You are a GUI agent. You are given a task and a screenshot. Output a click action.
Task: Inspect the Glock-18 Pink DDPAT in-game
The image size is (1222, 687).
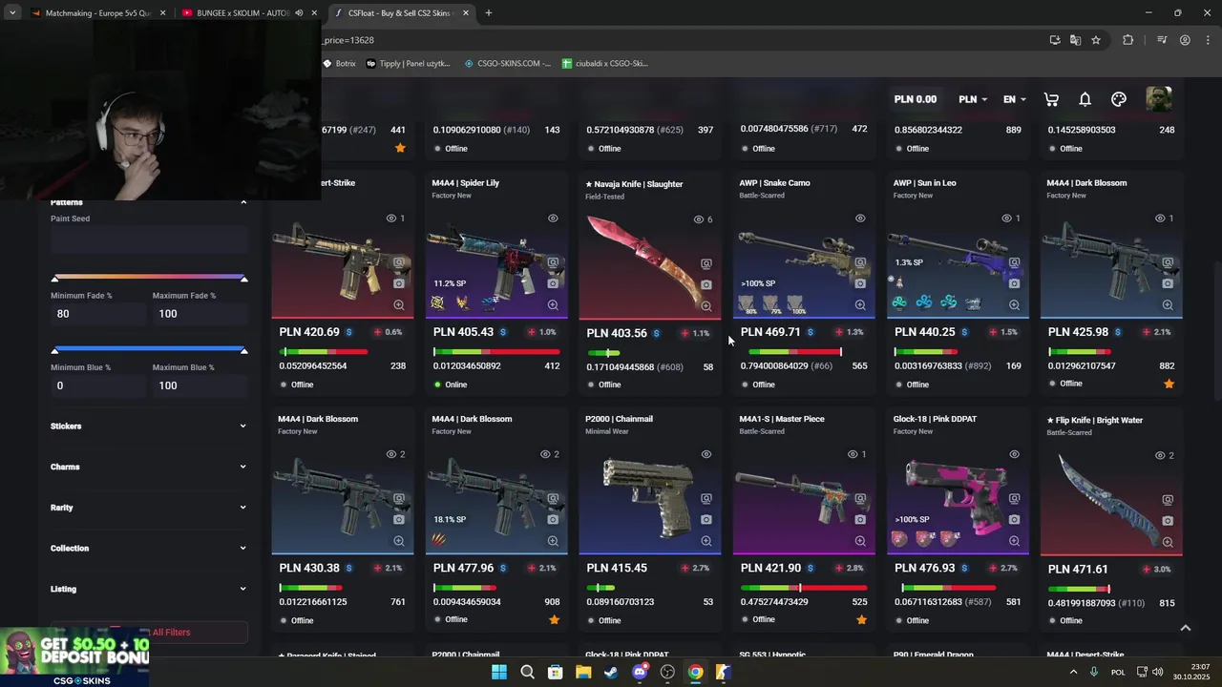coord(1014,498)
